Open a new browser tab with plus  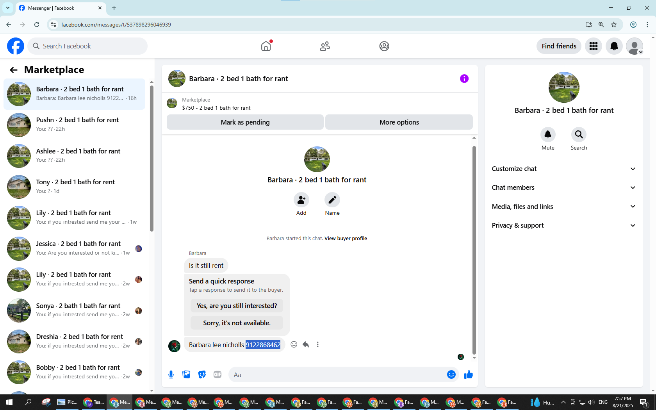114,8
